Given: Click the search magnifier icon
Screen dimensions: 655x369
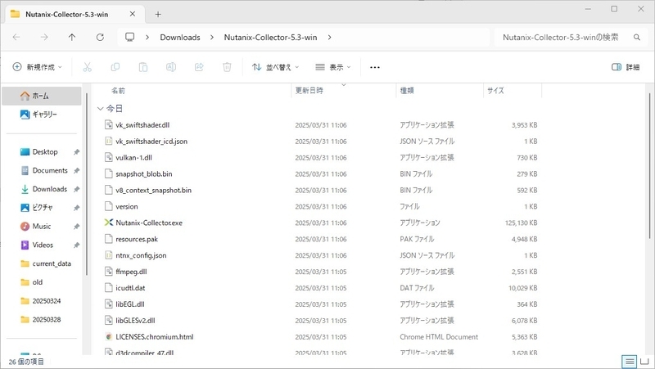Looking at the screenshot, I should [x=637, y=37].
